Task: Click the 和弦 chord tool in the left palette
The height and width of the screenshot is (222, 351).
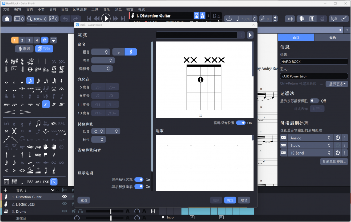Action: click(x=44, y=48)
